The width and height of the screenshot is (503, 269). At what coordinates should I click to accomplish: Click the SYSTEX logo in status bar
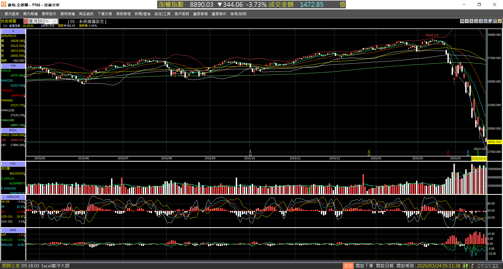coord(488,266)
